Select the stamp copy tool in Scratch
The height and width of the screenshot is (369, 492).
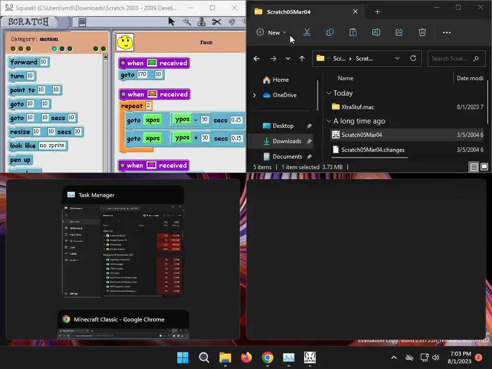click(x=201, y=22)
